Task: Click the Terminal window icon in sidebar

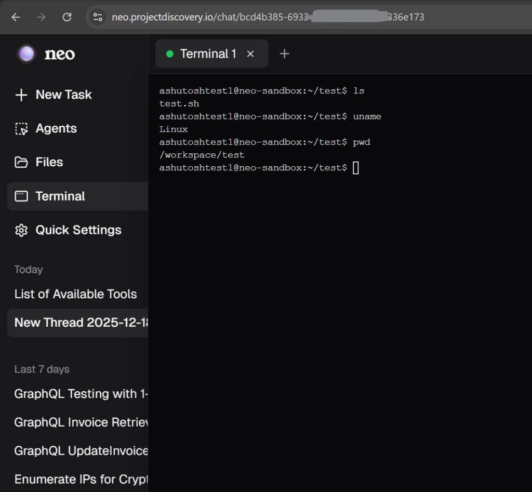Action: coord(21,196)
